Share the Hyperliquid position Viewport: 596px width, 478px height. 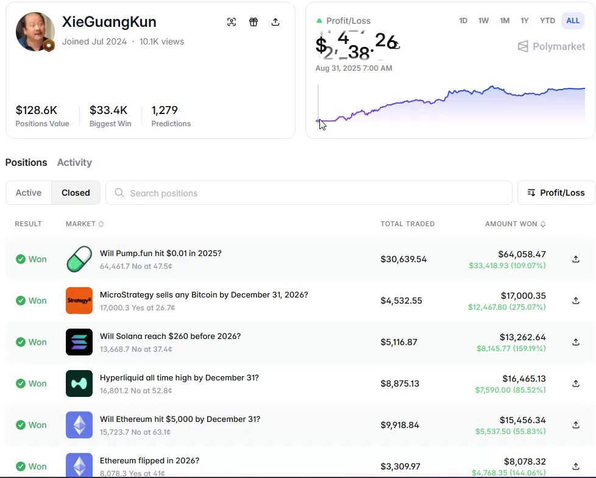(576, 383)
